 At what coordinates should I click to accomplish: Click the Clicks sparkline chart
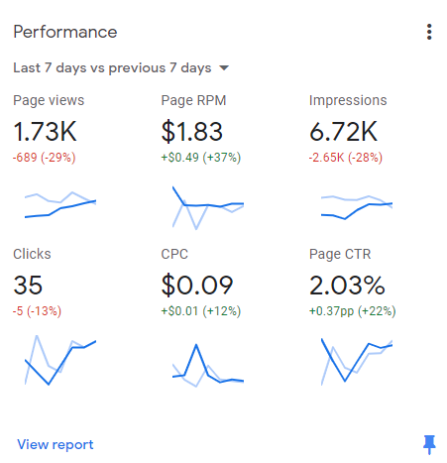(60, 360)
